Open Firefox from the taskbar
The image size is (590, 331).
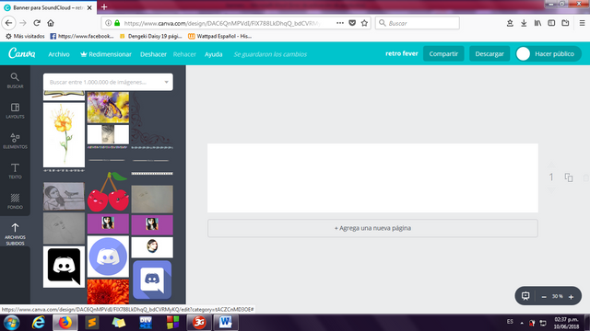coord(65,323)
